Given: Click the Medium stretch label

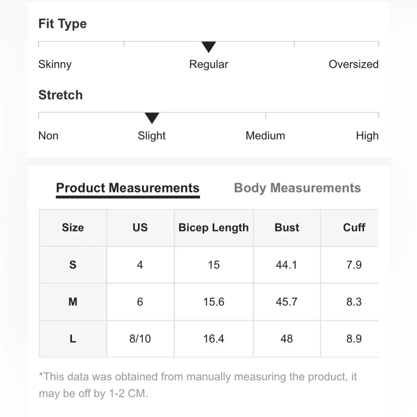Looking at the screenshot, I should (x=265, y=136).
